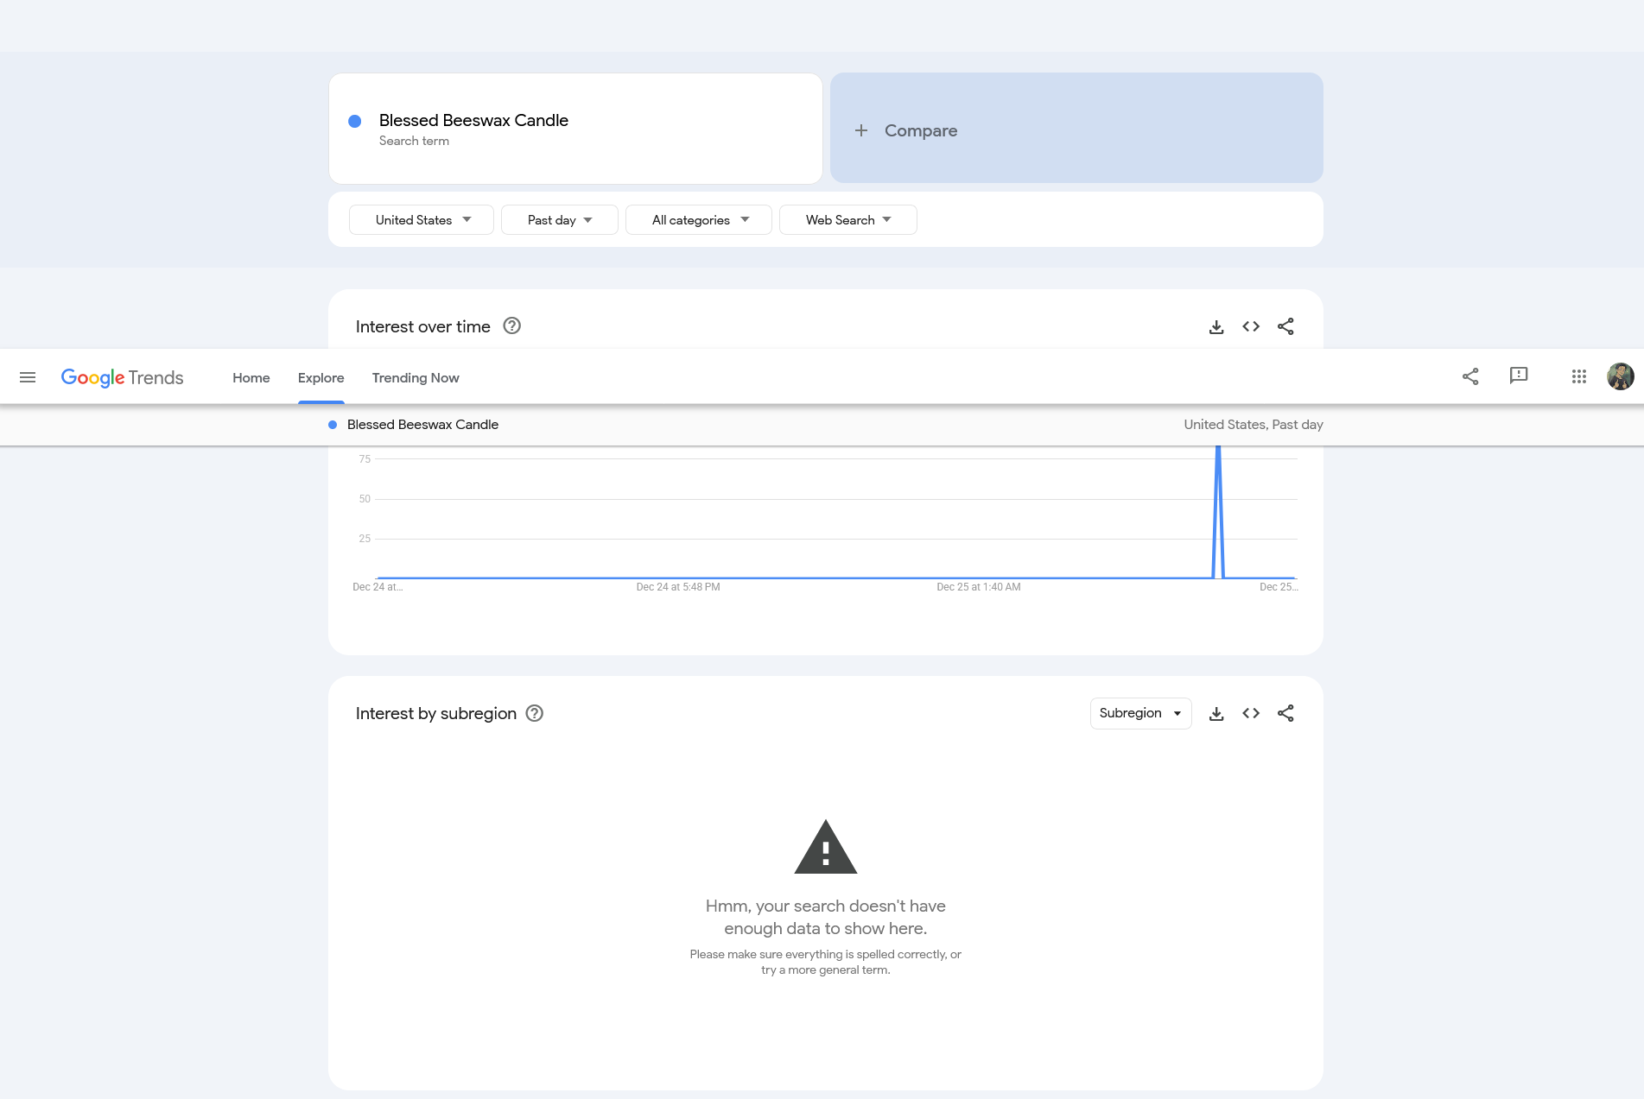Expand the Subregion dropdown
The height and width of the screenshot is (1099, 1644).
[x=1140, y=713]
